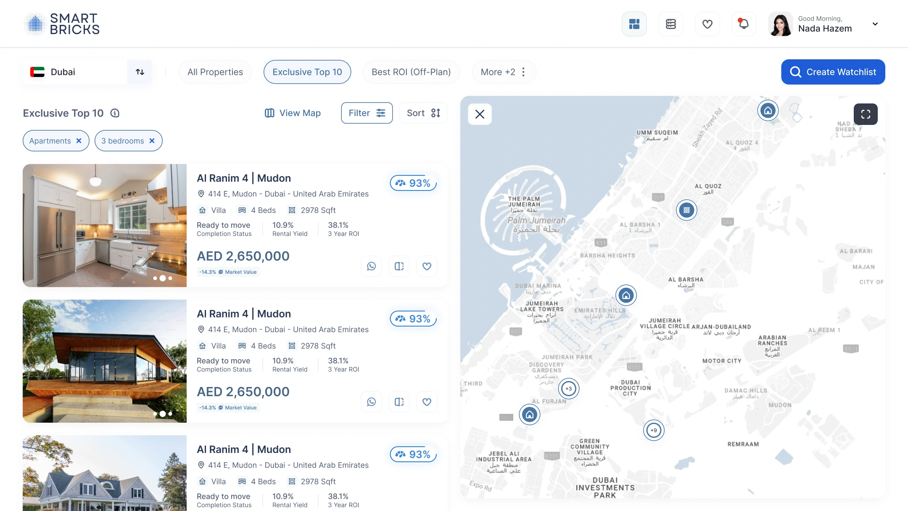Click the +3 cluster marker on map
Screen dimensions: 908x511
(x=569, y=389)
